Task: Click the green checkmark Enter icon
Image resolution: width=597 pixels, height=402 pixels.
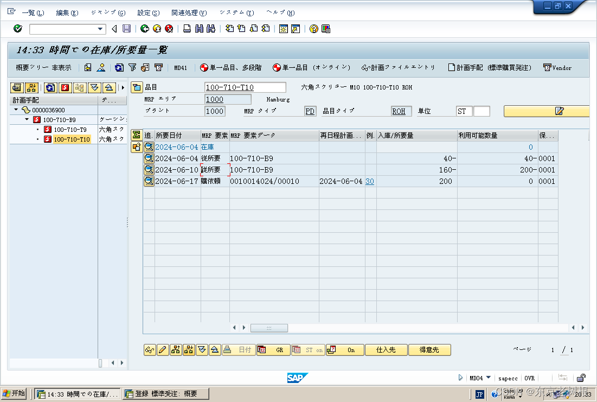Action: 18,29
